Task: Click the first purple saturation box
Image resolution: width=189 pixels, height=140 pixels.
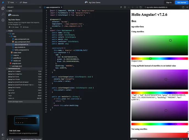Action: coord(160,80)
